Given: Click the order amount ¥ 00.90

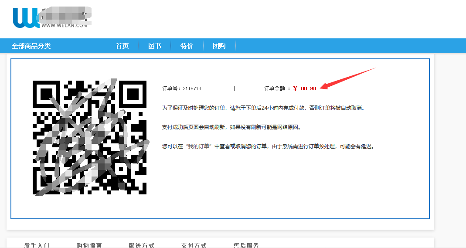Looking at the screenshot, I should [305, 88].
